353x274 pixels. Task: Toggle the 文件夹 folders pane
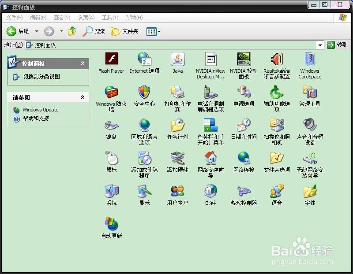124,31
